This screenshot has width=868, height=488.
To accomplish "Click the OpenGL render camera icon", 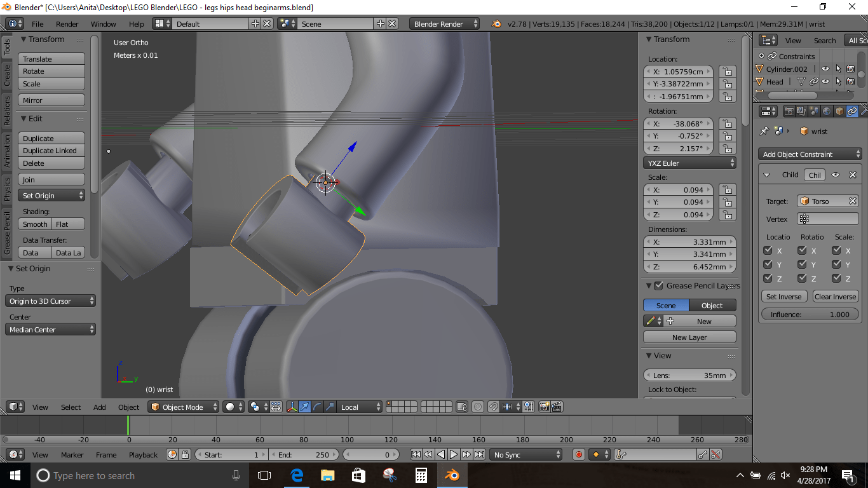I will point(544,407).
